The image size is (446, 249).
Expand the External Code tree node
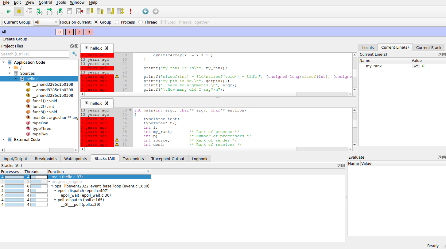(x=3, y=139)
